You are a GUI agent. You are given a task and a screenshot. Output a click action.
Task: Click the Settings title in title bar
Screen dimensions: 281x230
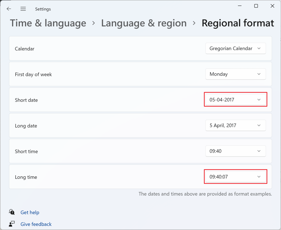(x=43, y=9)
